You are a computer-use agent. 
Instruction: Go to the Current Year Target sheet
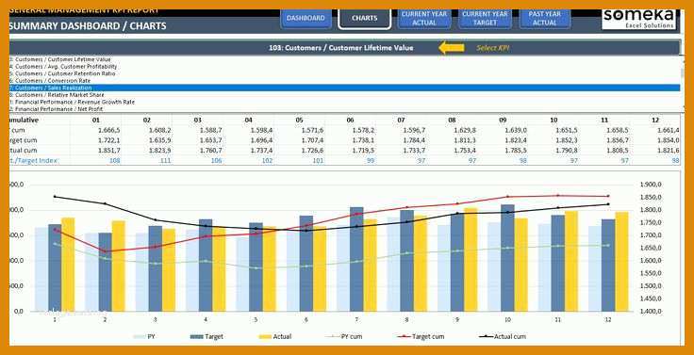coord(485,19)
